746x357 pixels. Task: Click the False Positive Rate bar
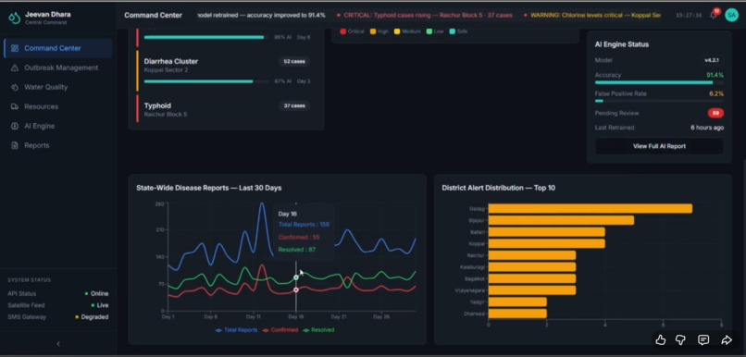(x=659, y=101)
